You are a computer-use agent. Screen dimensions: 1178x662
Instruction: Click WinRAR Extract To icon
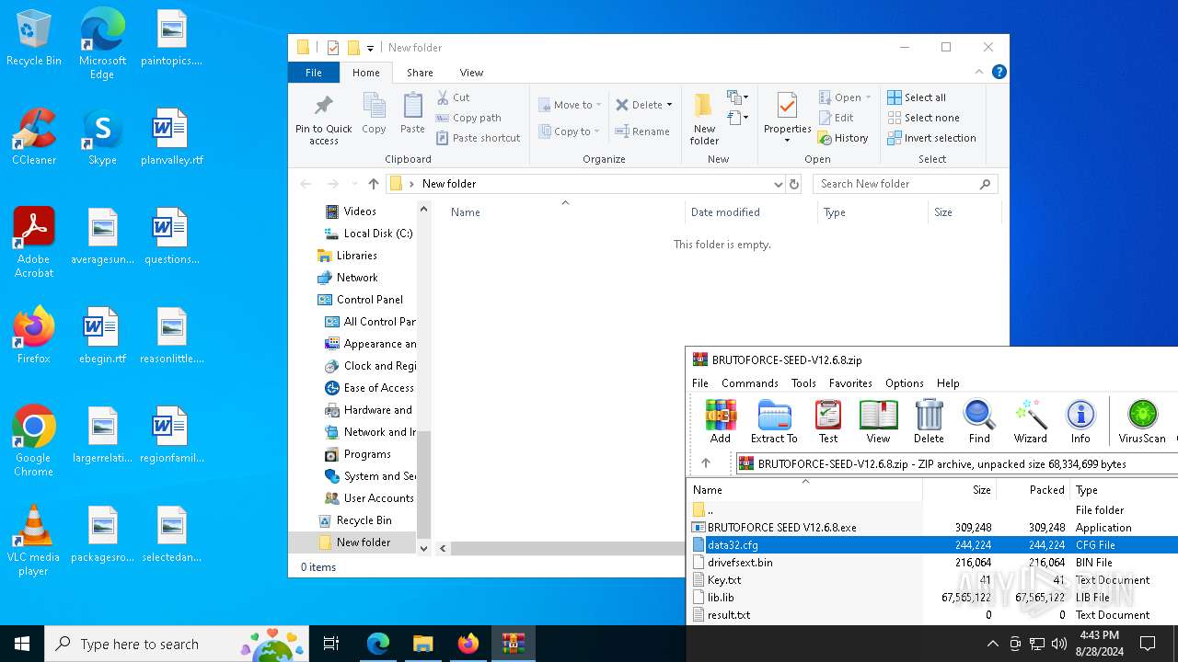pos(774,422)
